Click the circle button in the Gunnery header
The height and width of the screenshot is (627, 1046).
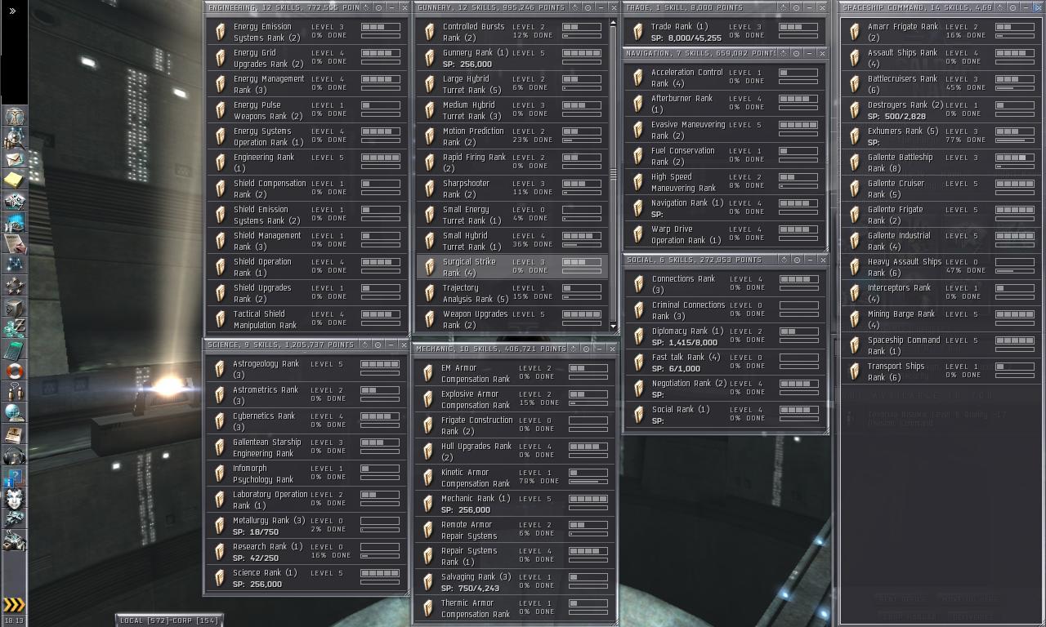(588, 7)
